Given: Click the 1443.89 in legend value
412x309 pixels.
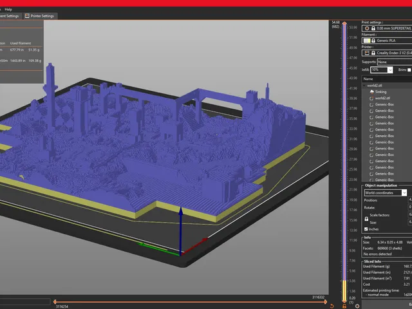Looking at the screenshot, I should tap(18, 61).
